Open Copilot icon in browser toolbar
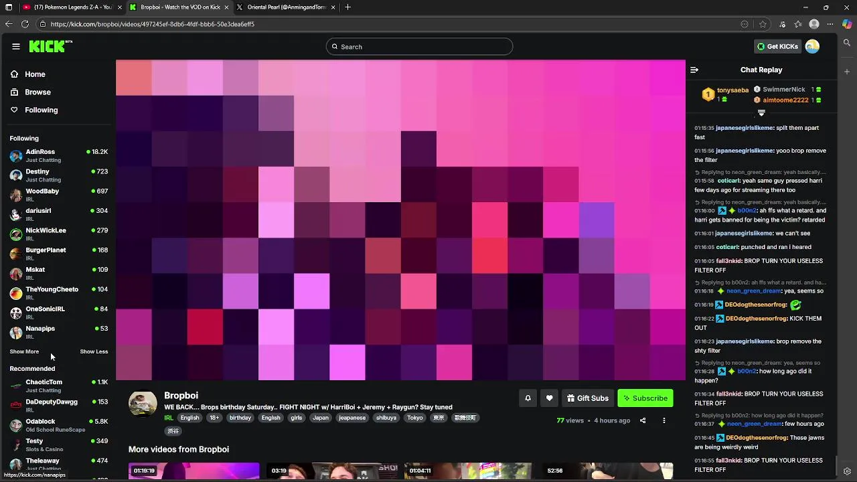Screen dimensions: 857x482 (x=847, y=24)
